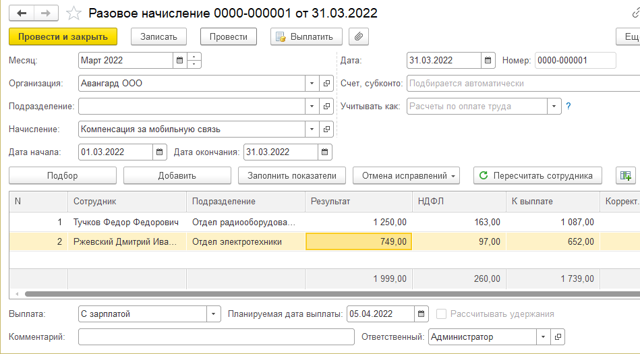Expand the Выплата dropdown
This screenshot has width=640, height=354.
214,314
